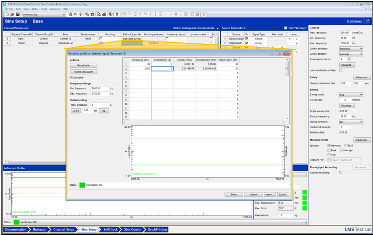Click the greyed minus icon in display toolbar

pos(170,14)
